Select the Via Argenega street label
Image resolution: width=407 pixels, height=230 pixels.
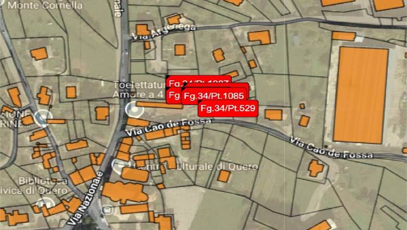[x=163, y=33]
